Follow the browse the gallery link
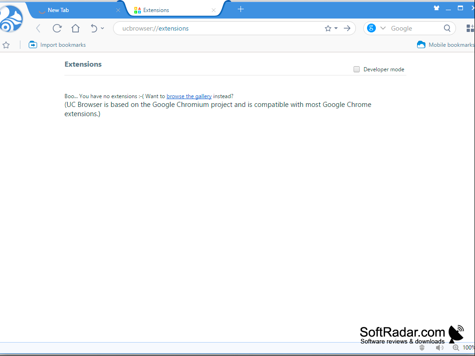 [x=189, y=96]
